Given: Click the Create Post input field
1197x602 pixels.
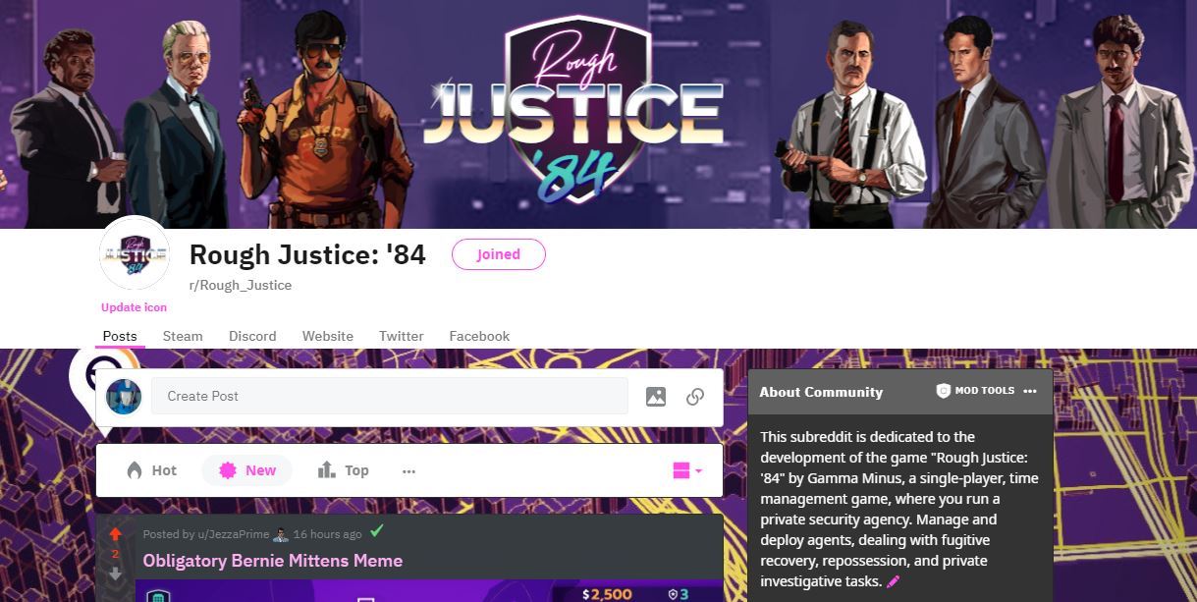Looking at the screenshot, I should click(389, 396).
